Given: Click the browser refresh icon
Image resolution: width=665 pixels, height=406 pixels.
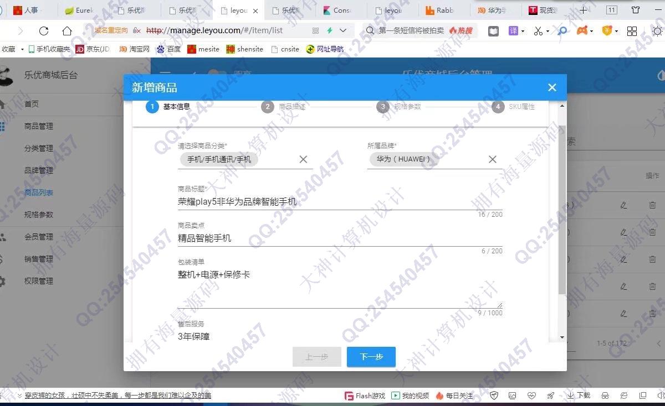Looking at the screenshot, I should [x=44, y=31].
